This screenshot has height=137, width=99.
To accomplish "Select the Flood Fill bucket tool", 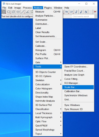I will [x=86, y=12].
